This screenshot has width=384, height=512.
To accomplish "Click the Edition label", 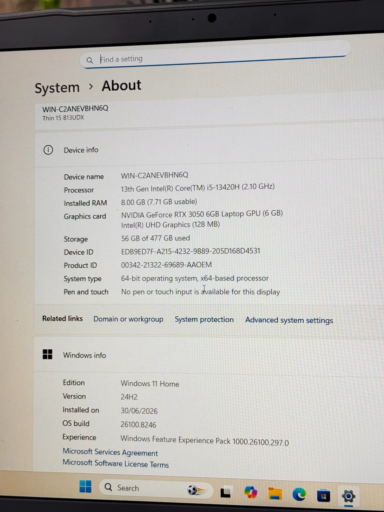I will tap(74, 382).
